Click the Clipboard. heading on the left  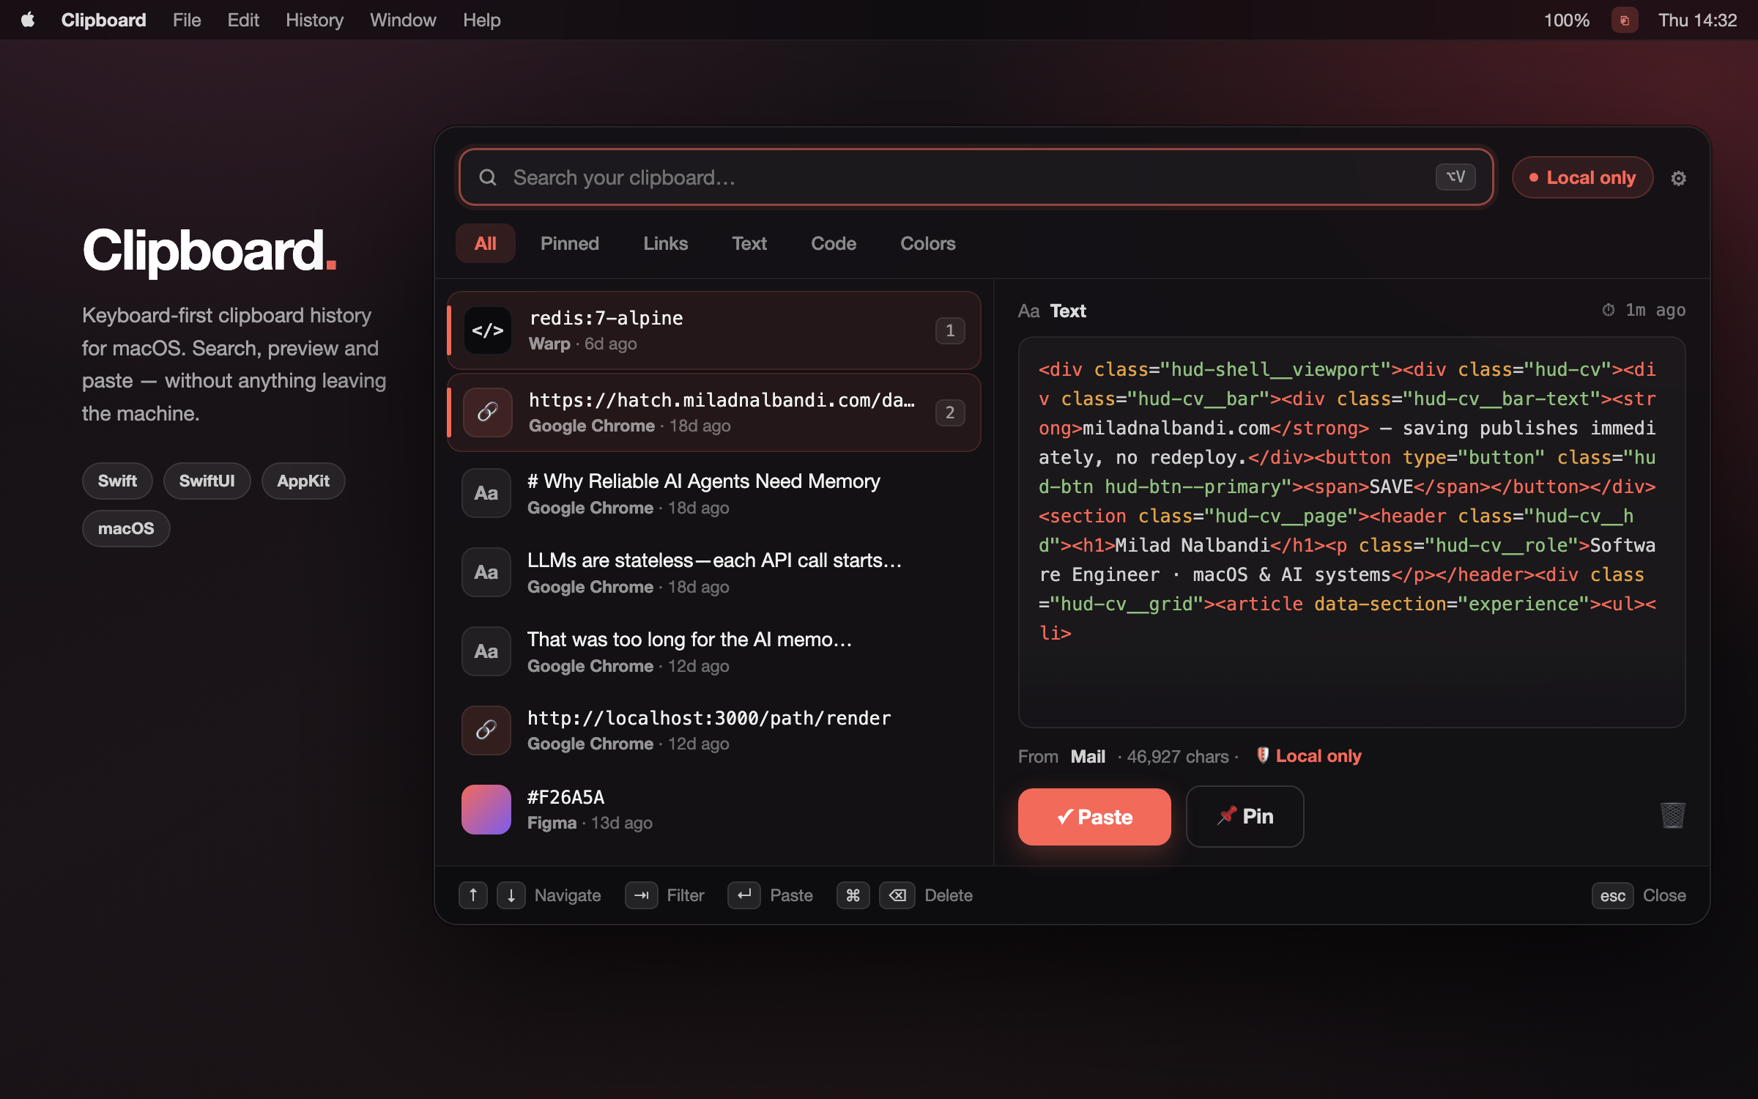pyautogui.click(x=209, y=251)
